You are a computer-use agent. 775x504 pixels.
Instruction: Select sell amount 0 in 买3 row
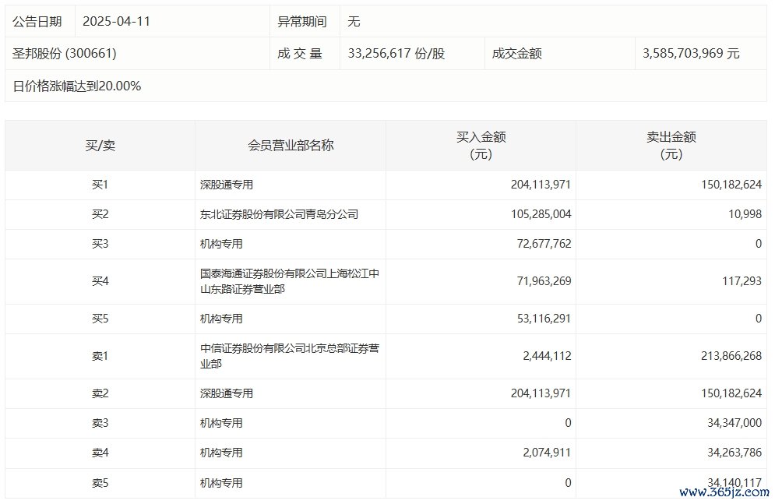(759, 244)
